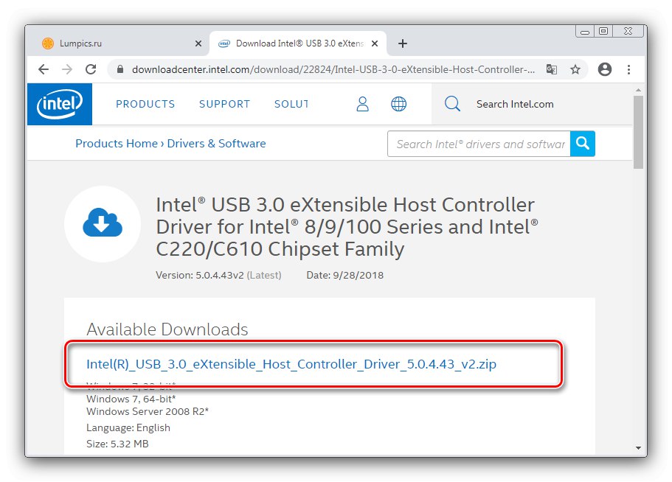
Task: Click the globe language selector icon
Action: point(398,104)
